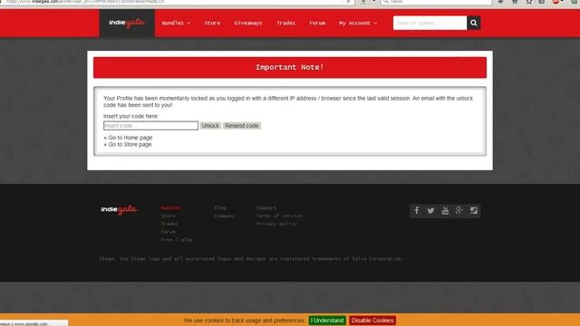Visit the Forum from the top menu
Screen dimensions: 580x326
317,23
